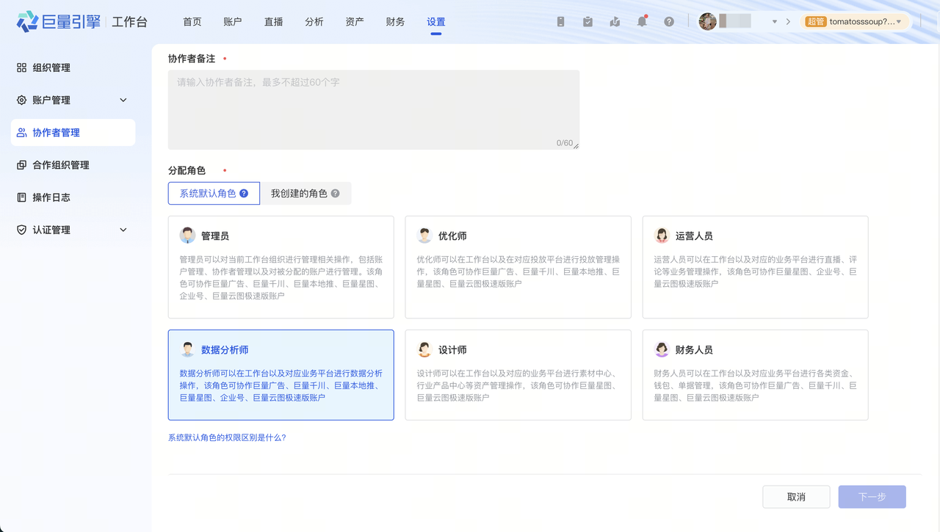Viewport: 940px width, 532px height.
Task: Click the 财务人员 role avatar icon
Action: [662, 350]
